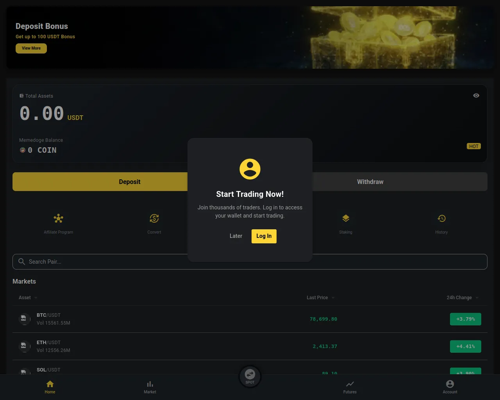Dismiss the dialog with Later
The height and width of the screenshot is (400, 500).
[236, 236]
